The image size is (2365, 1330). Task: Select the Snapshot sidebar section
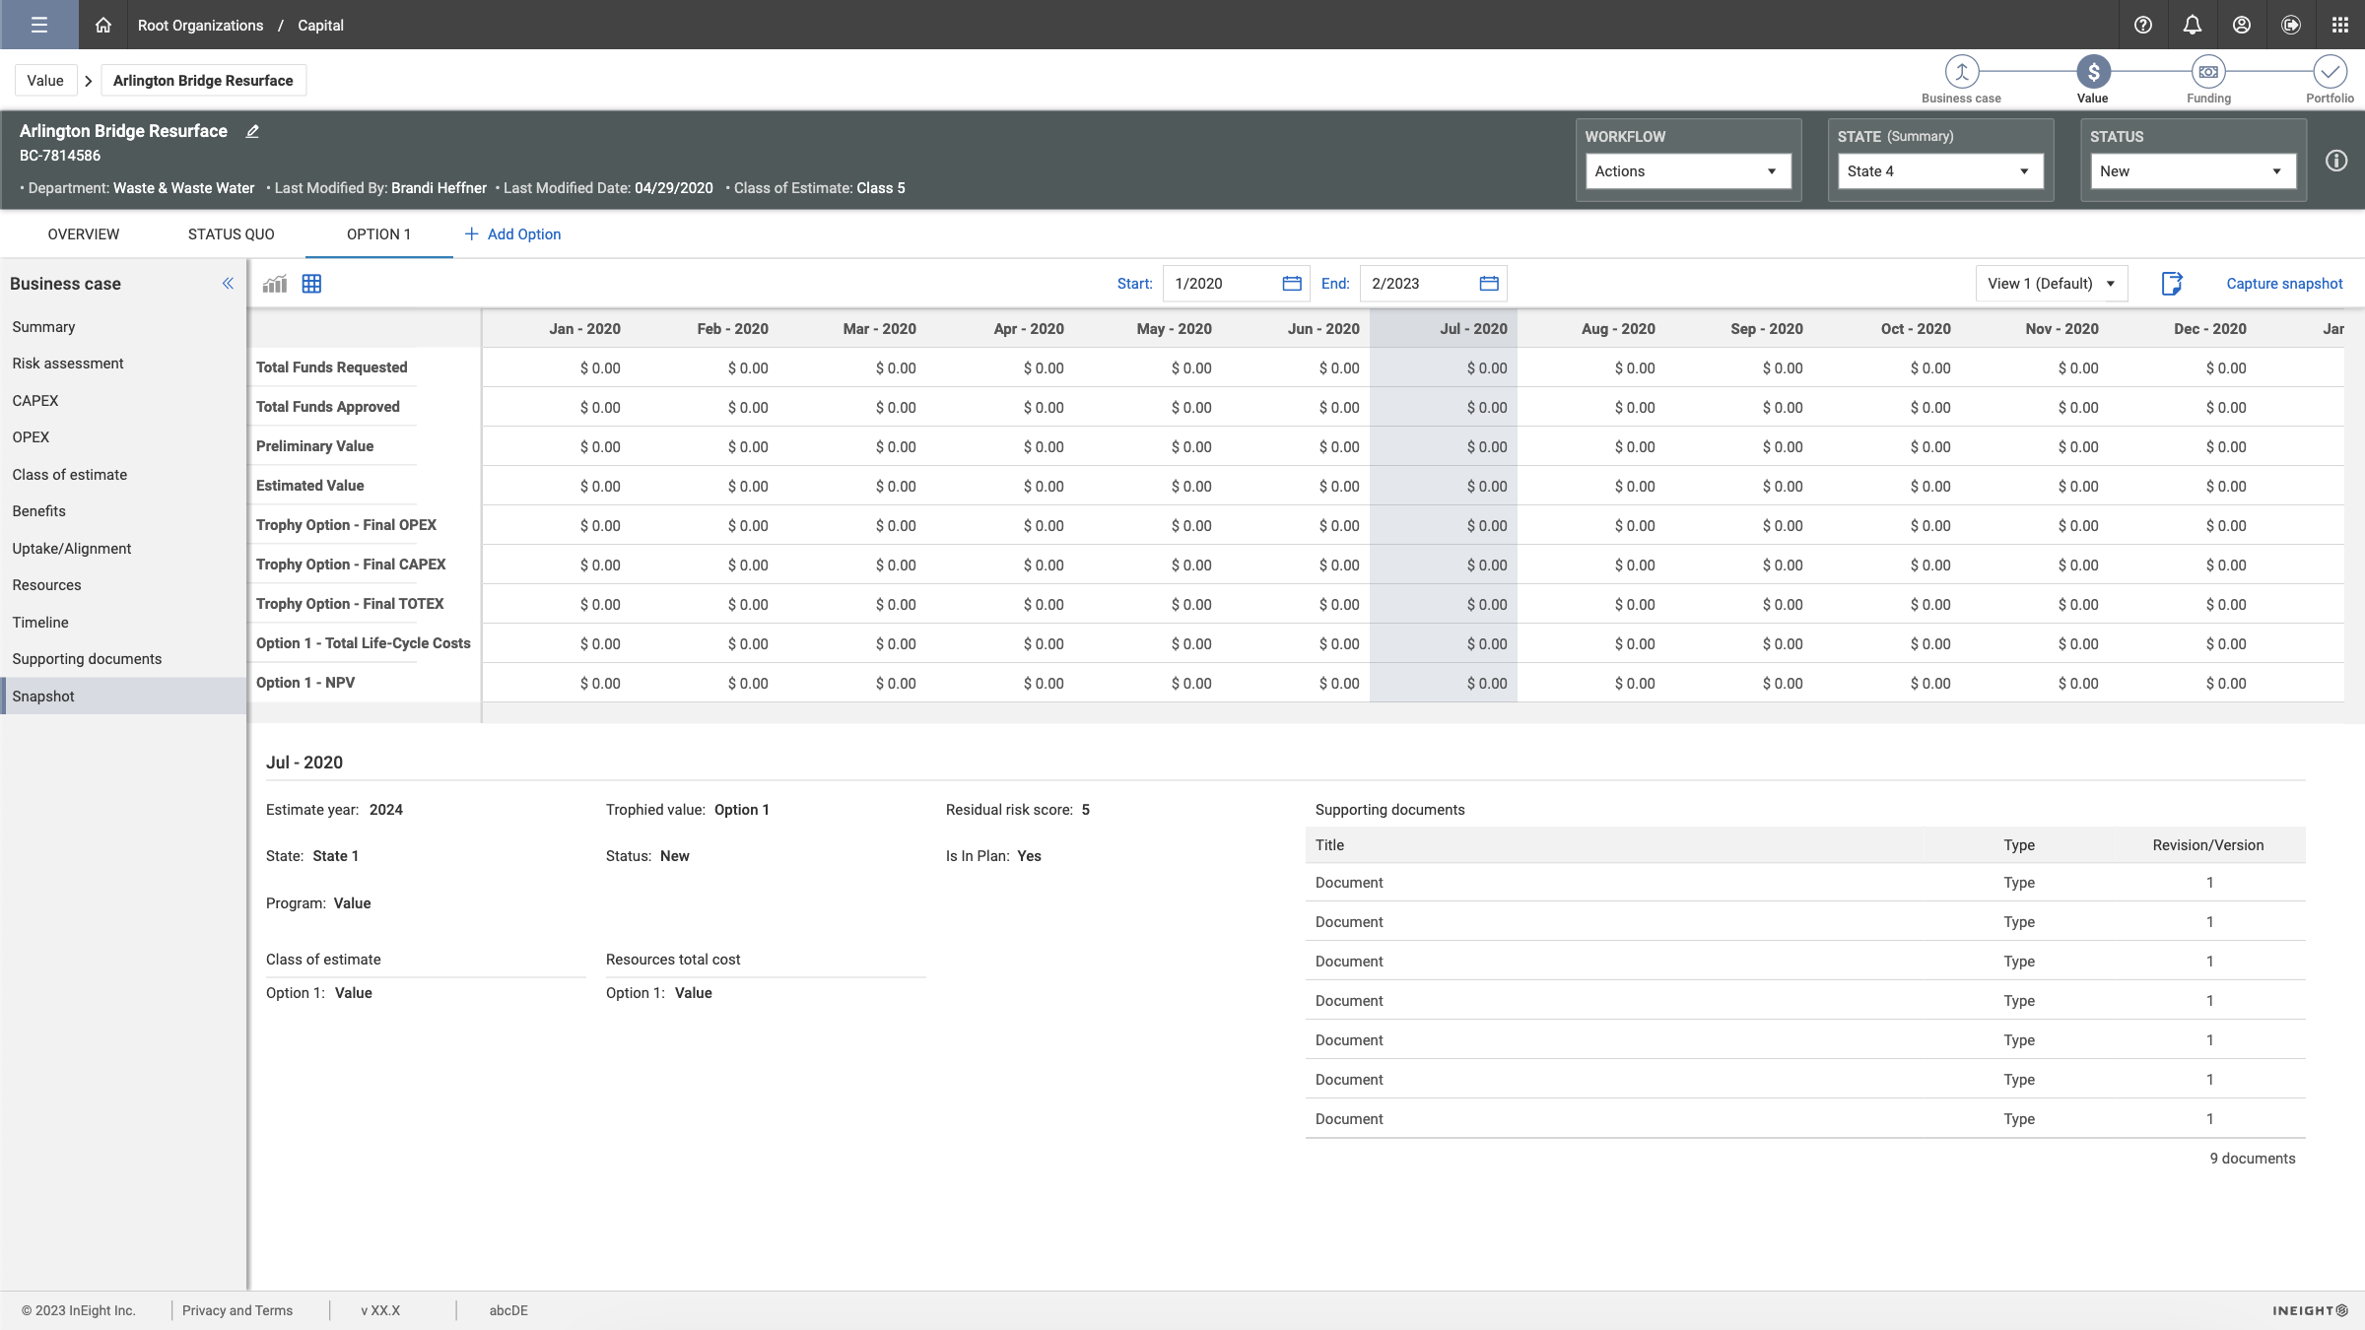point(123,697)
